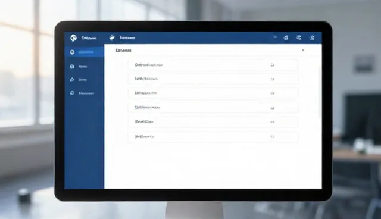
Task: Click the icon at the right of first list row
Action: point(273,65)
